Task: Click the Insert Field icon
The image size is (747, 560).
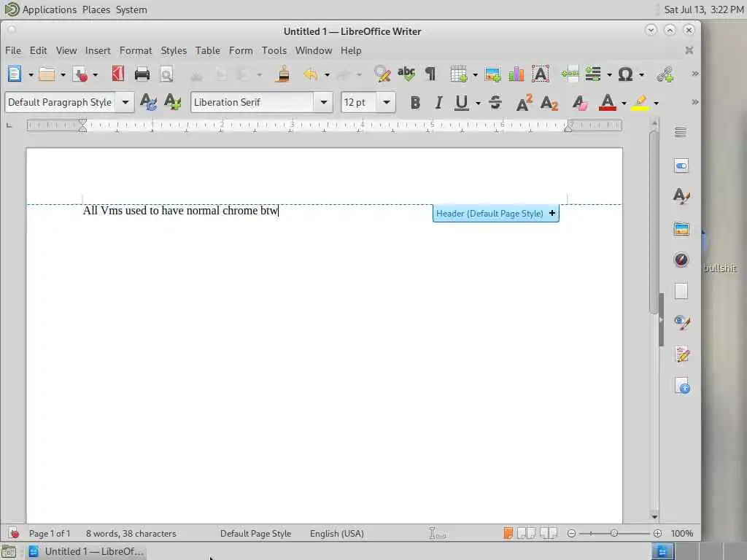Action: (593, 74)
